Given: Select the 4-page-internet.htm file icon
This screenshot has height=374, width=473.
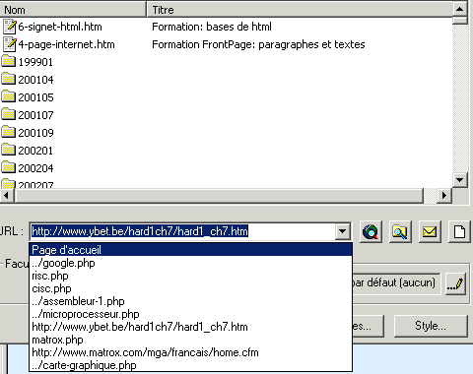Looking at the screenshot, I should [x=10, y=44].
